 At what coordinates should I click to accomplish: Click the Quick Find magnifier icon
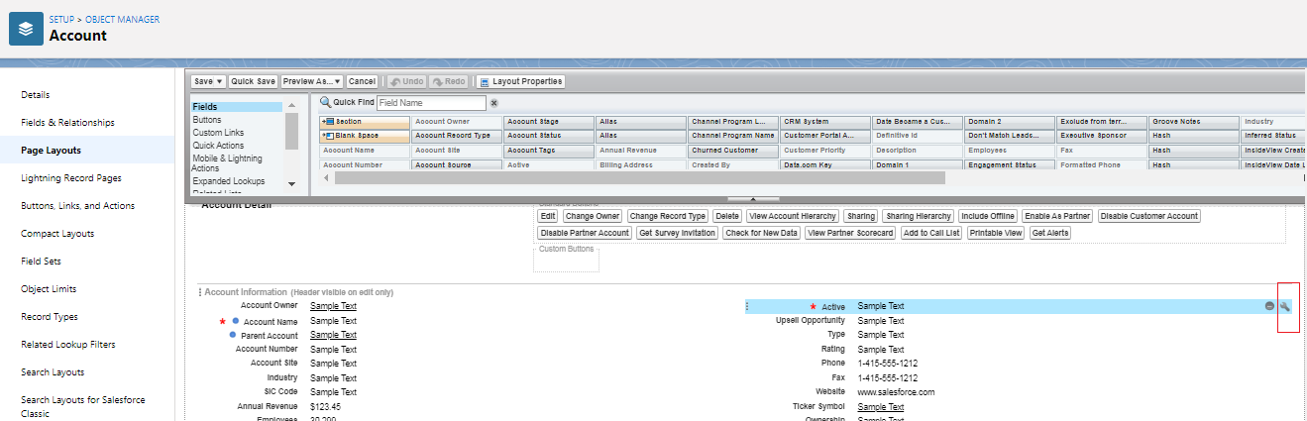325,102
